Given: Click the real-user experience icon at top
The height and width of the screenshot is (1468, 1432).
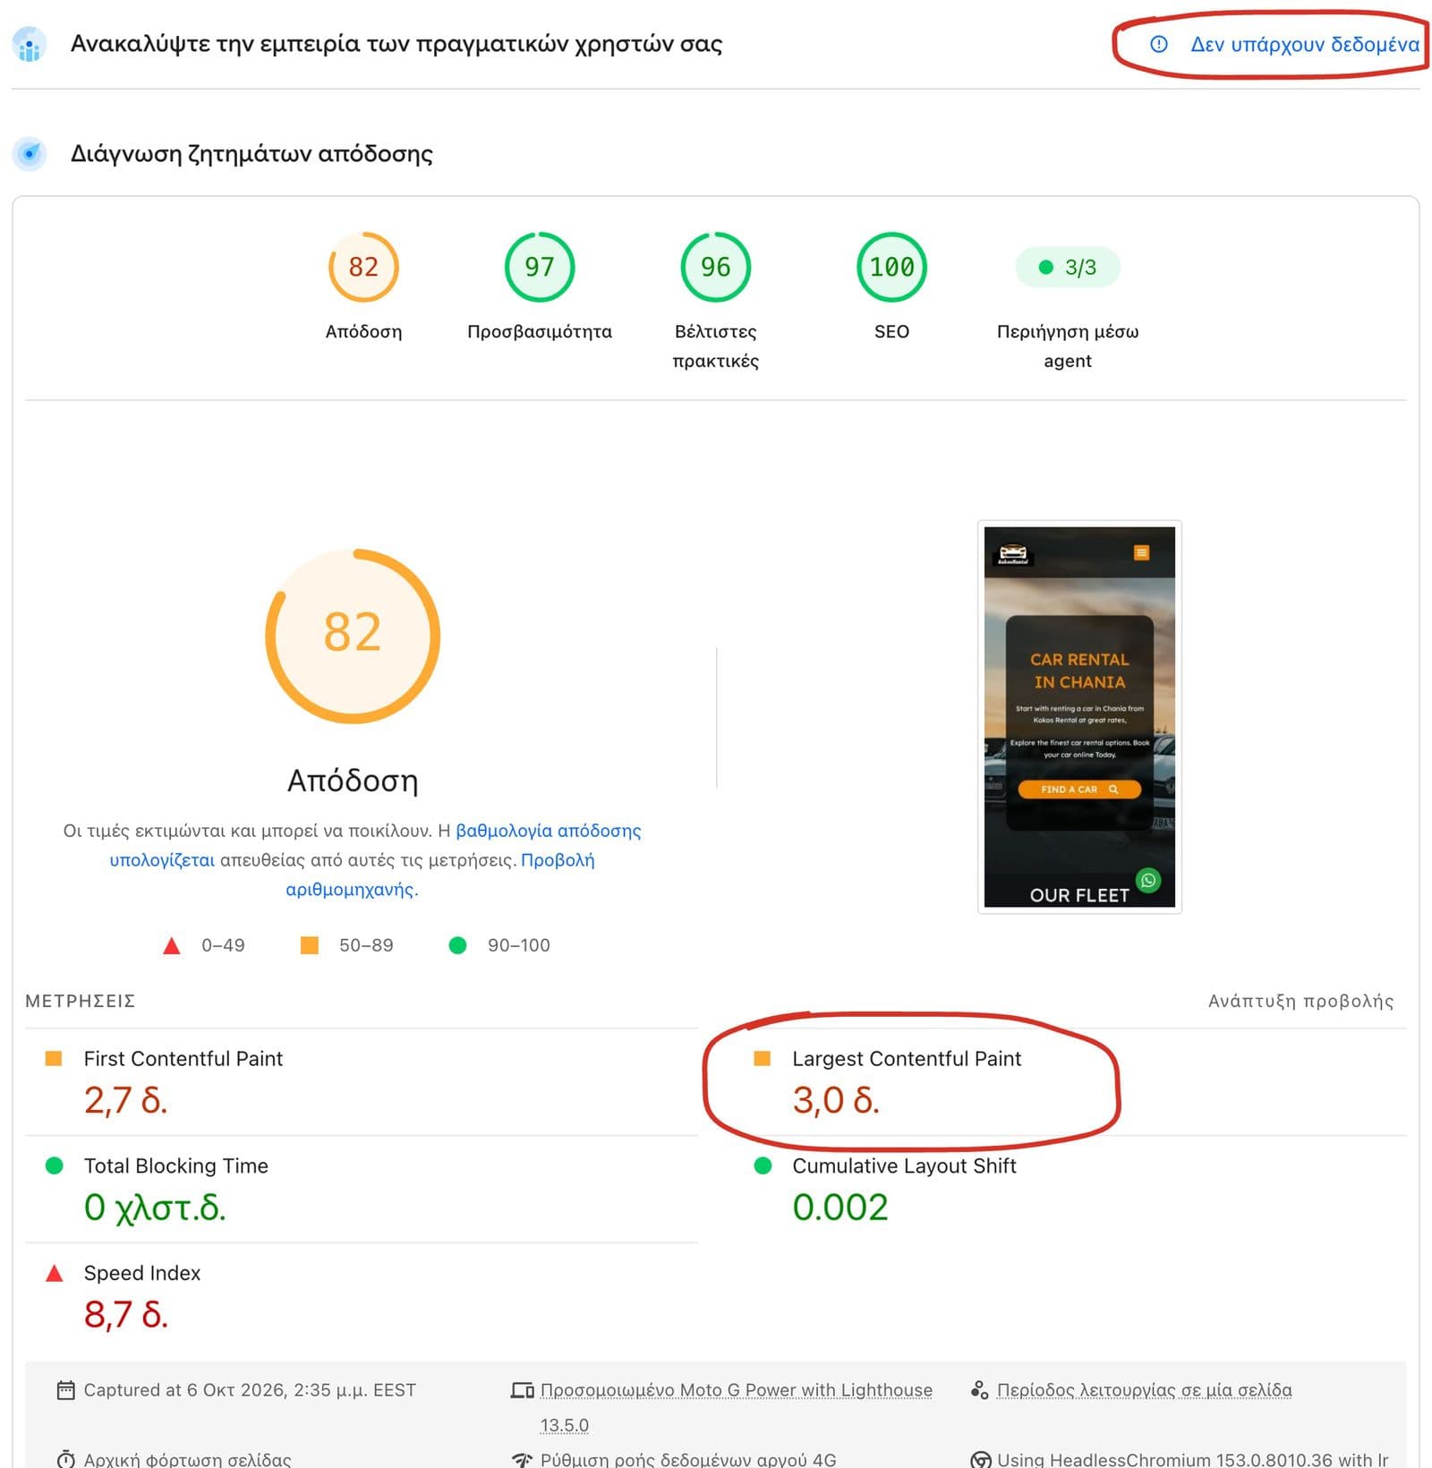Looking at the screenshot, I should pyautogui.click(x=30, y=44).
